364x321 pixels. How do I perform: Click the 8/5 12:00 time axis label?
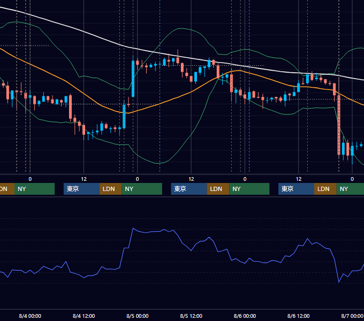pyautogui.click(x=191, y=316)
